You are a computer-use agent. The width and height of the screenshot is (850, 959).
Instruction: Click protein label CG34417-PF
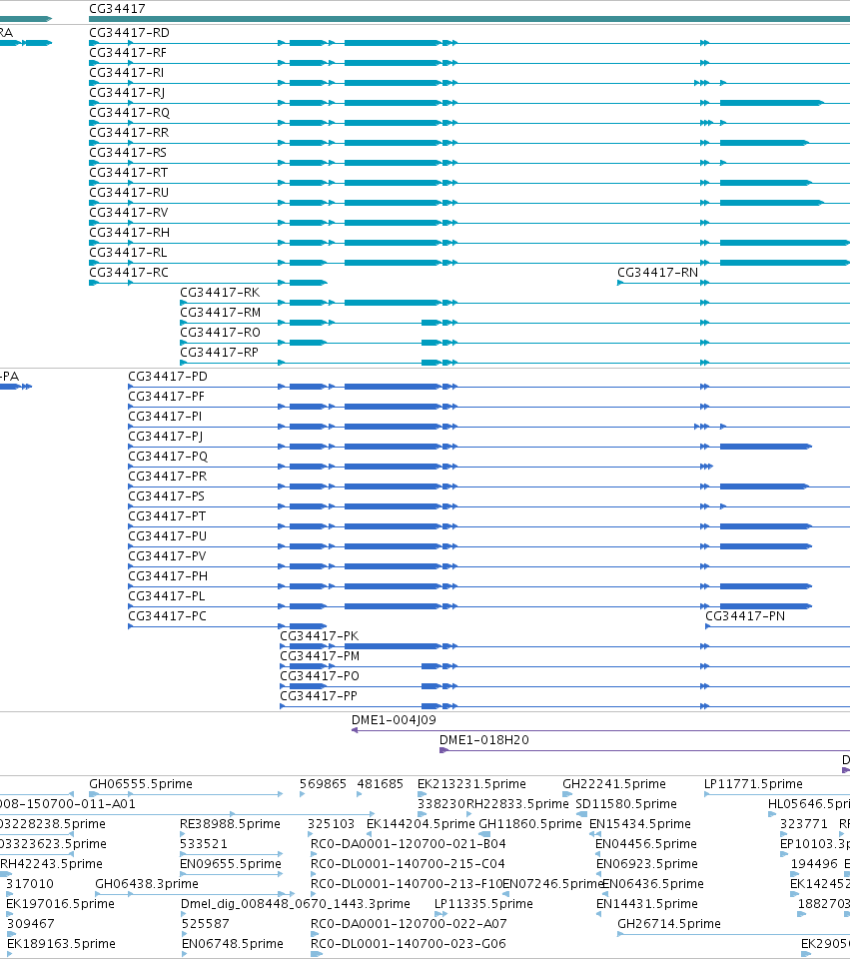(x=167, y=397)
